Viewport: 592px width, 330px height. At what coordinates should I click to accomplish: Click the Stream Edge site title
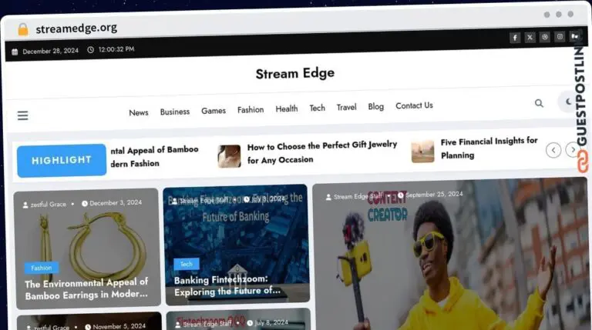point(295,73)
